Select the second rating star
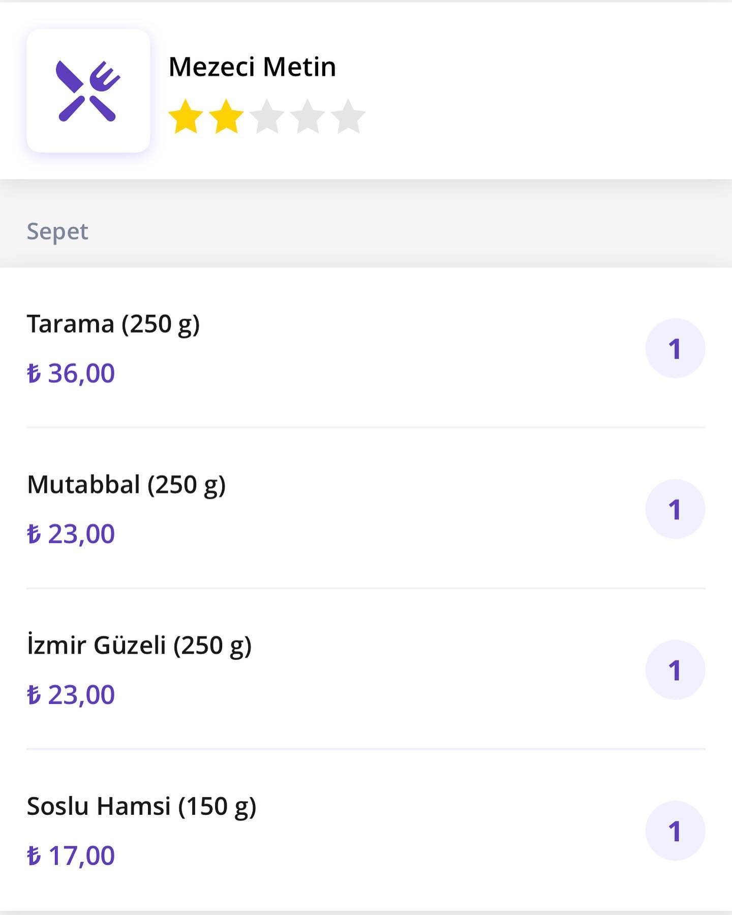This screenshot has height=915, width=732. 226,116
